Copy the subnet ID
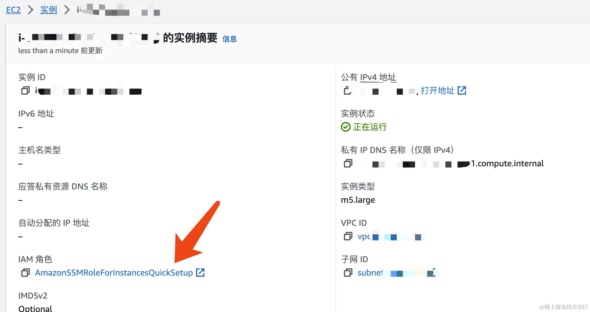Image resolution: width=590 pixels, height=312 pixels. pos(348,273)
